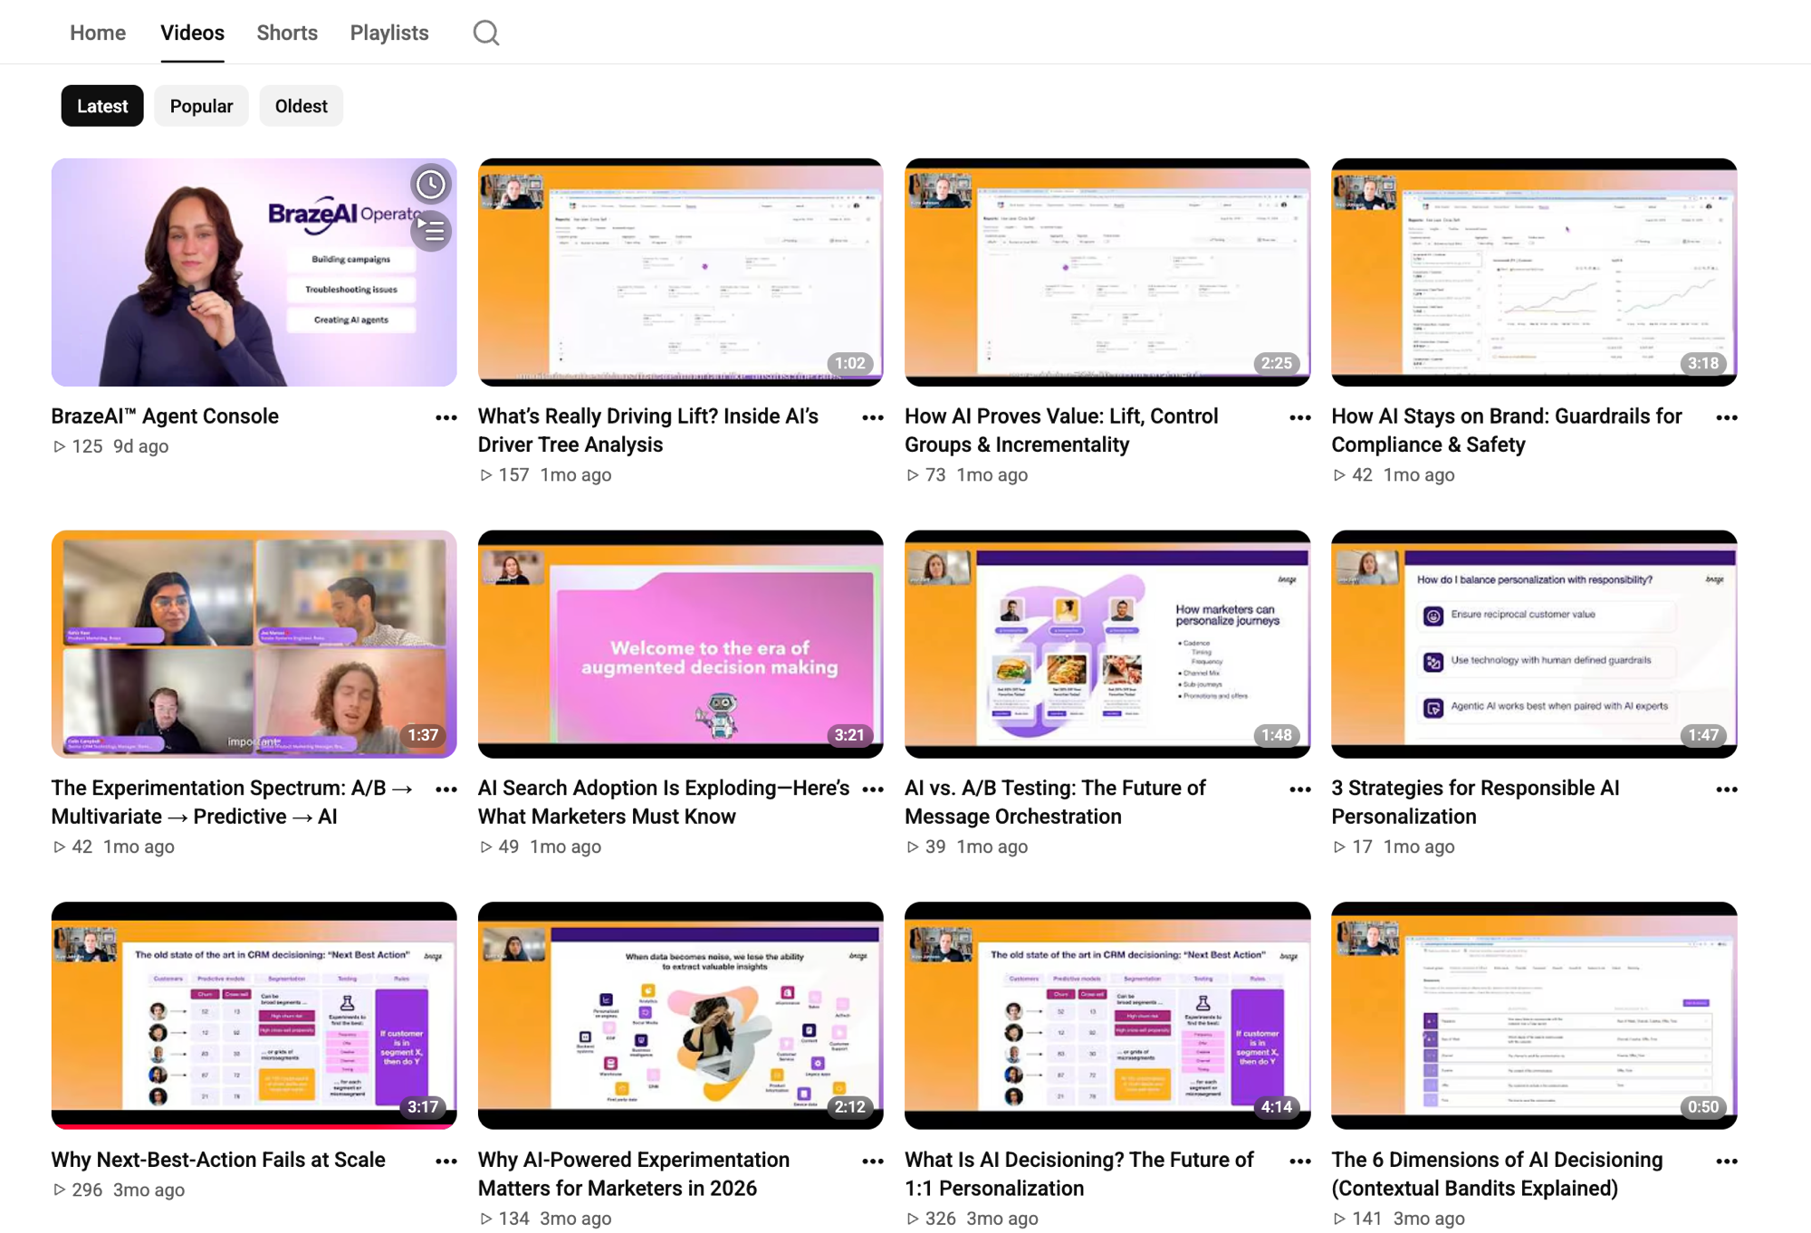Open more options for AI Search Adoption video
The height and width of the screenshot is (1233, 1811).
[x=873, y=789]
